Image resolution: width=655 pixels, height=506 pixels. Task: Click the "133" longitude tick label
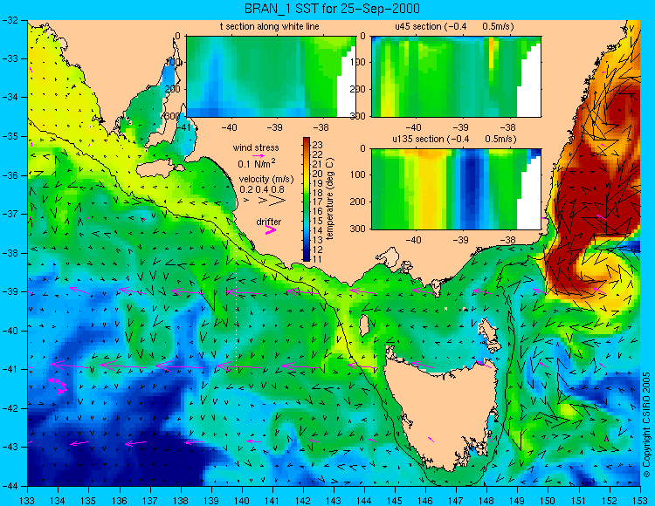[x=28, y=500]
